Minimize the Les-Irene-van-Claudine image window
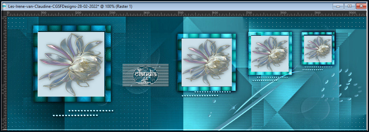 tap(338, 6)
